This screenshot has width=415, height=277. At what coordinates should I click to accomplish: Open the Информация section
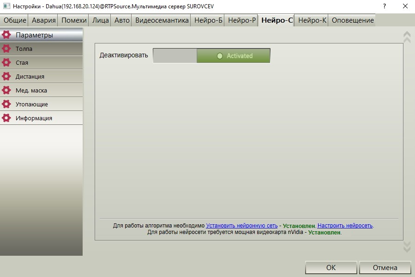41,118
